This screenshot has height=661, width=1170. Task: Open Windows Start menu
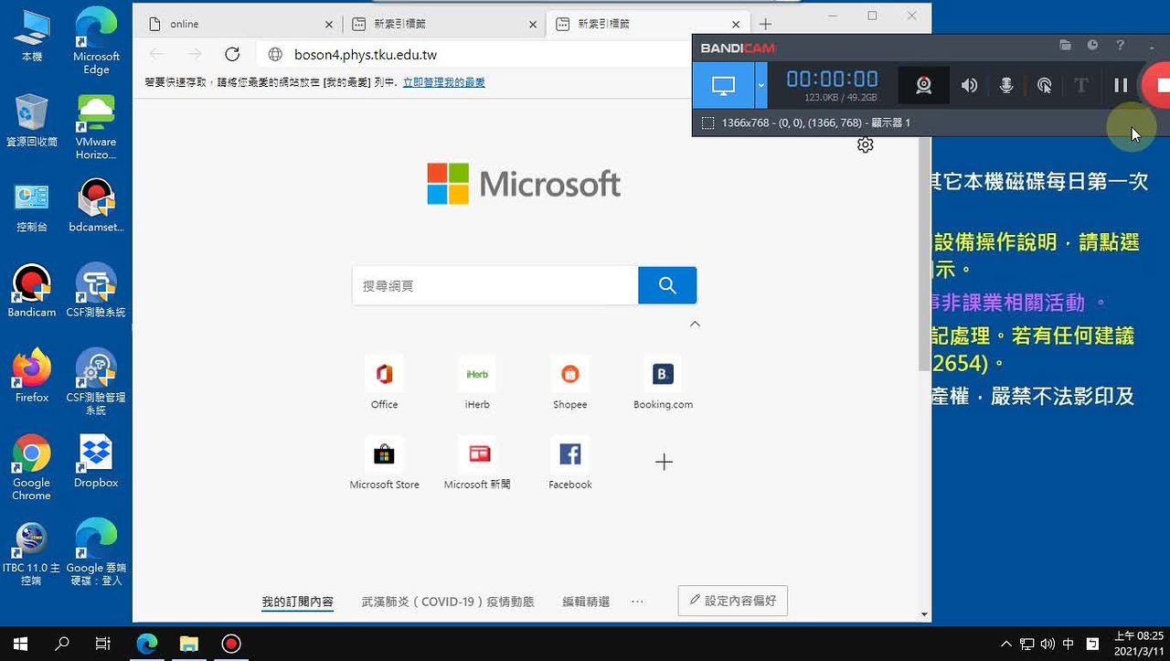tap(20, 644)
